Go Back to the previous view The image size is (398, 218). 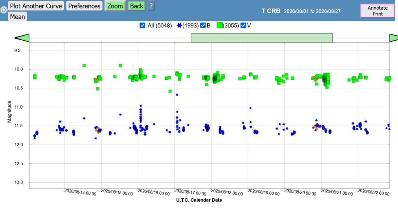pos(136,6)
